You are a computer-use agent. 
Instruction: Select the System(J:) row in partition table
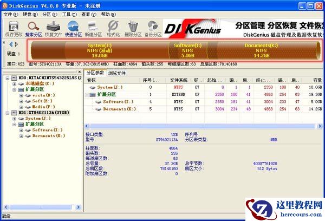(204, 87)
